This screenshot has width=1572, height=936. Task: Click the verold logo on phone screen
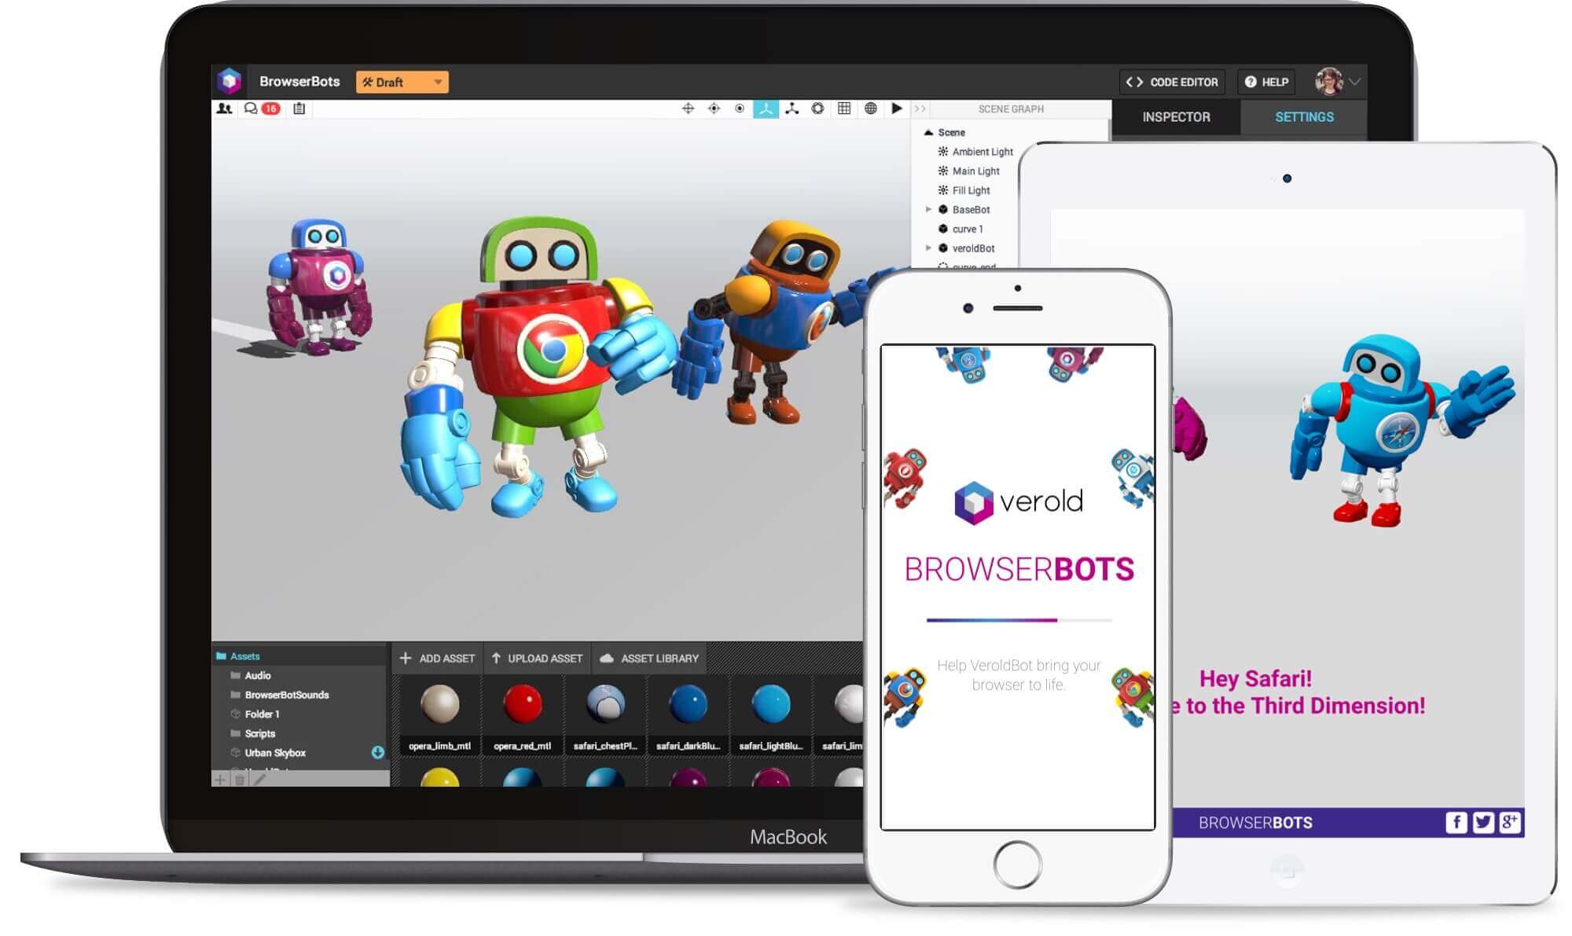tap(1019, 502)
